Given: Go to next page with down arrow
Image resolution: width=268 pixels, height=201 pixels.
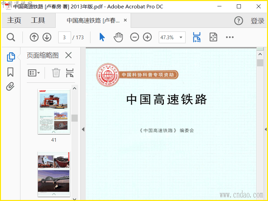Looking at the screenshot, I should [x=47, y=37].
